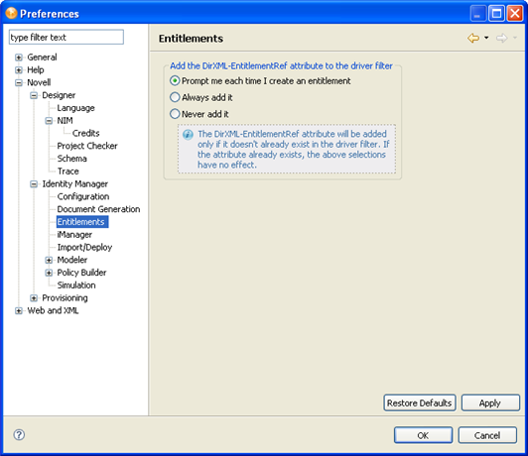The width and height of the screenshot is (528, 456).
Task: Expand the Modeler tree node
Action: (49, 260)
